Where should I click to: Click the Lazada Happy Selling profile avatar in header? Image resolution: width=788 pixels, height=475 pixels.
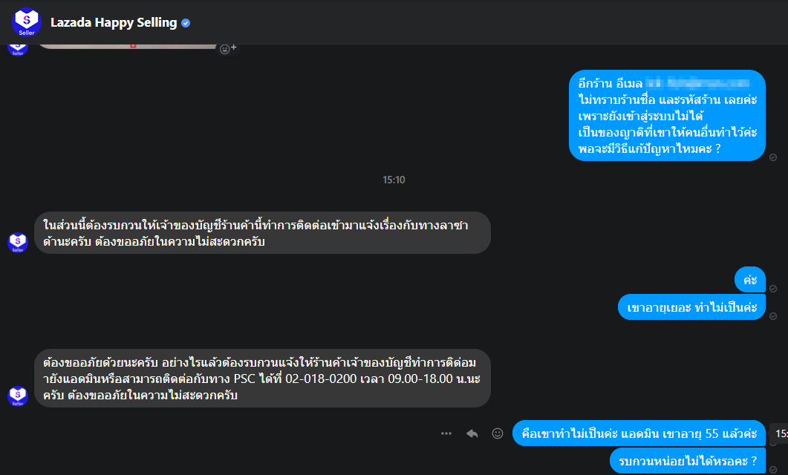[x=27, y=22]
